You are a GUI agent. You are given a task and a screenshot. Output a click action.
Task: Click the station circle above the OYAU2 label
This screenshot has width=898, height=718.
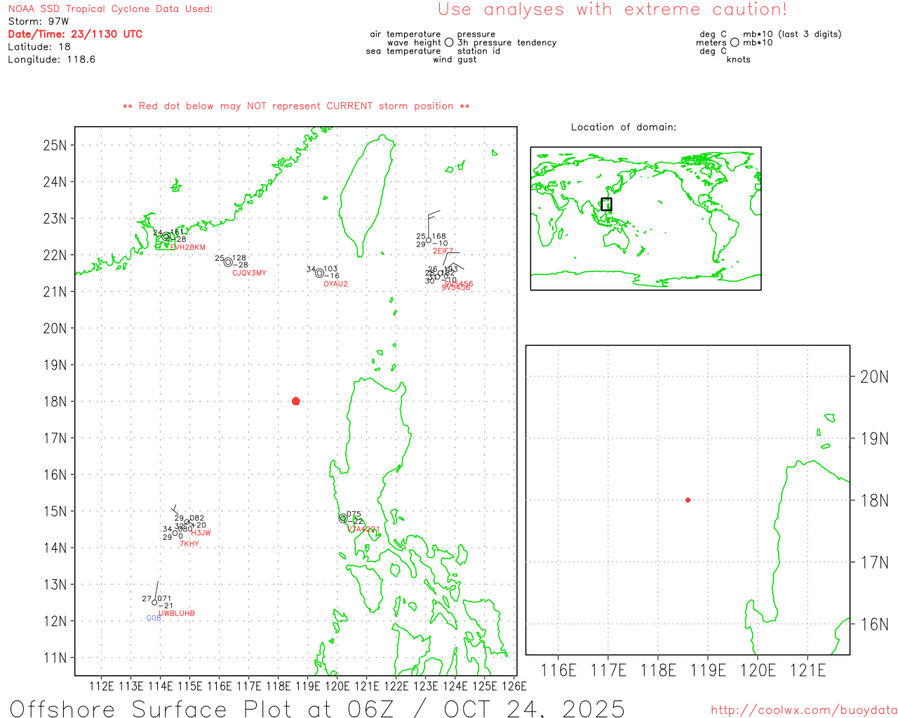320,273
